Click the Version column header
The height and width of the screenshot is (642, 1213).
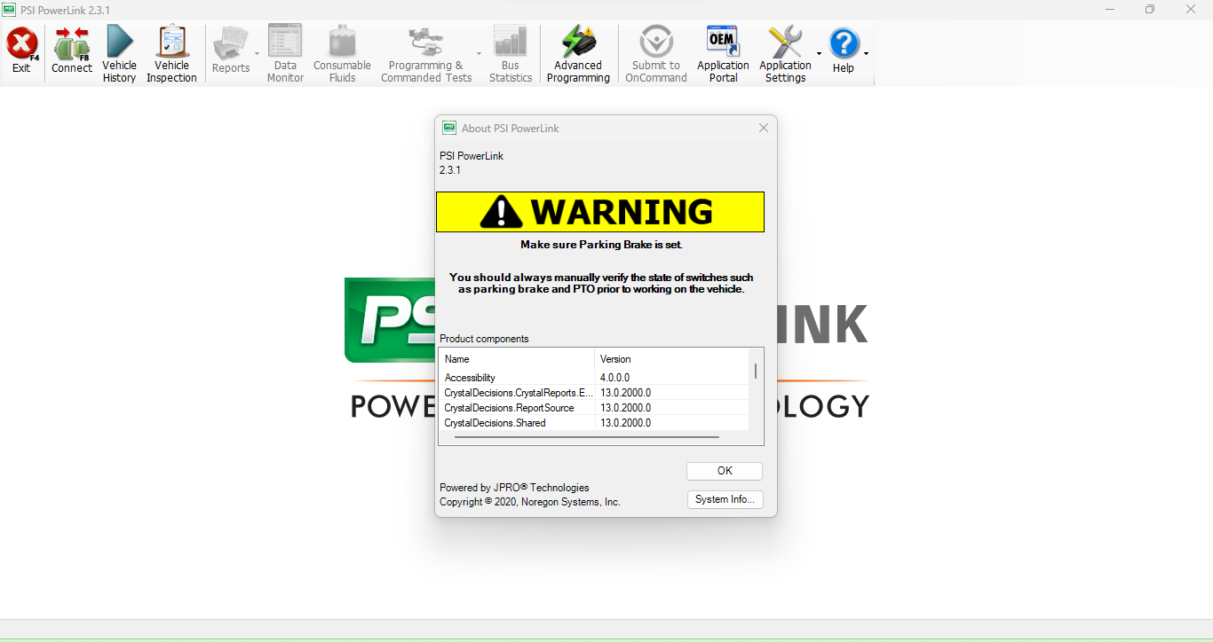click(672, 359)
